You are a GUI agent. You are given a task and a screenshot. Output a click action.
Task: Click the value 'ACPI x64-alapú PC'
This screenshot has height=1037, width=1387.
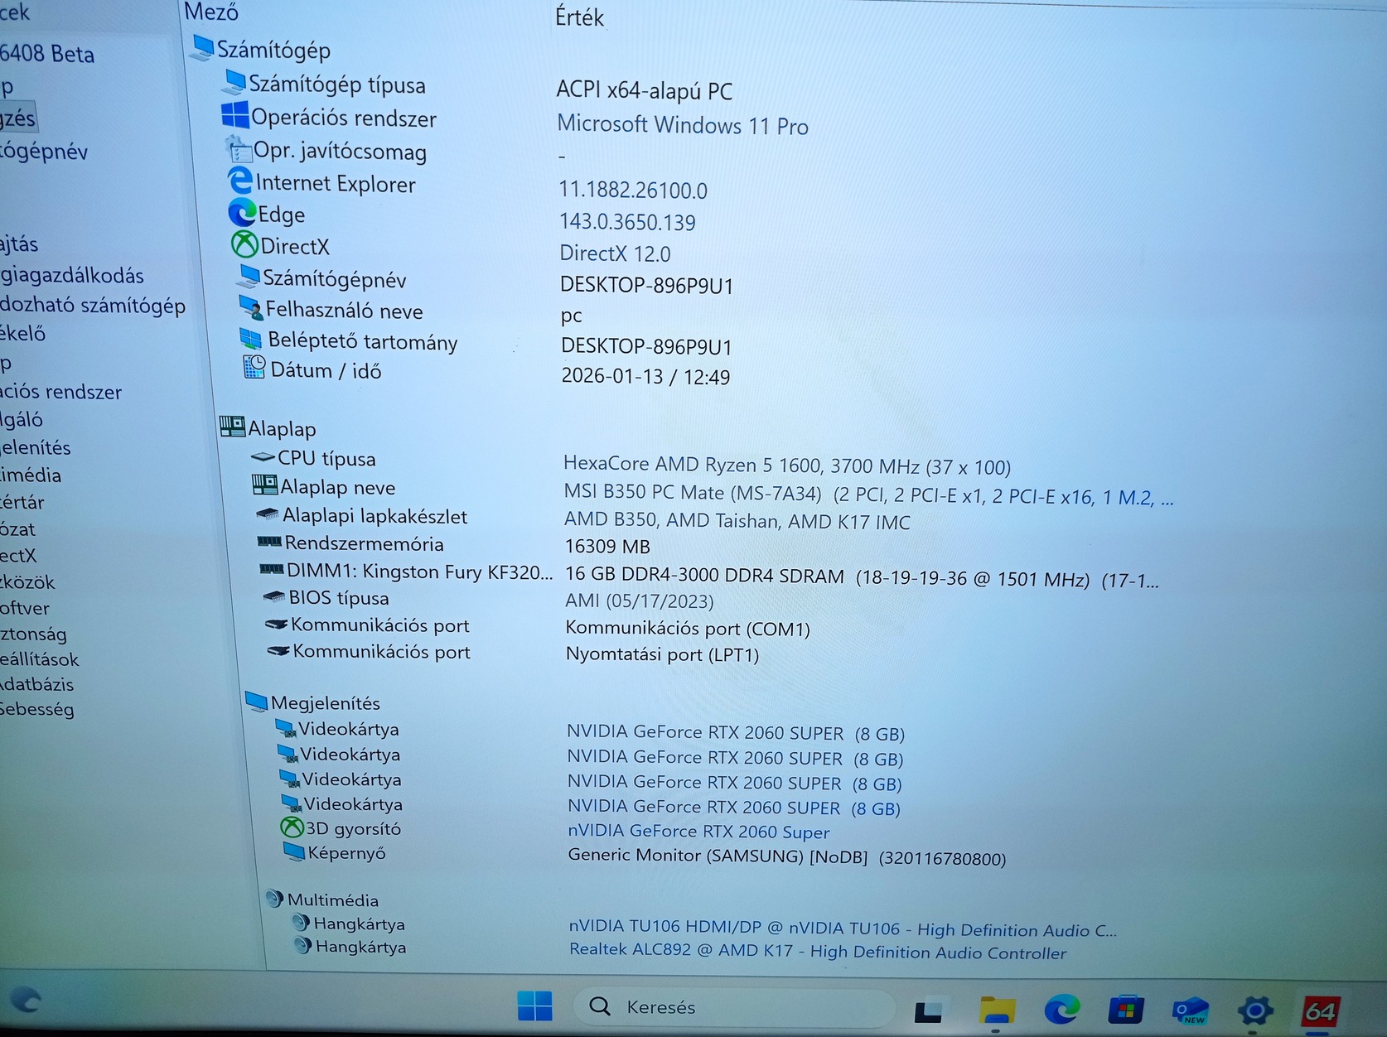click(x=645, y=90)
